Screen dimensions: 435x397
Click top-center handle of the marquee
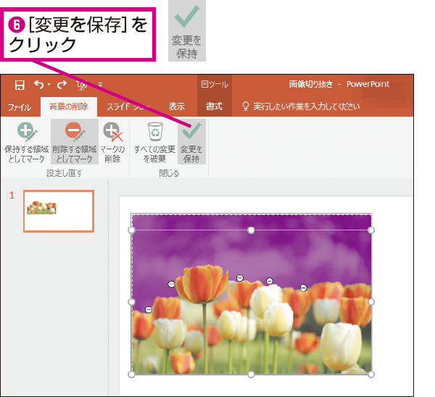click(251, 230)
